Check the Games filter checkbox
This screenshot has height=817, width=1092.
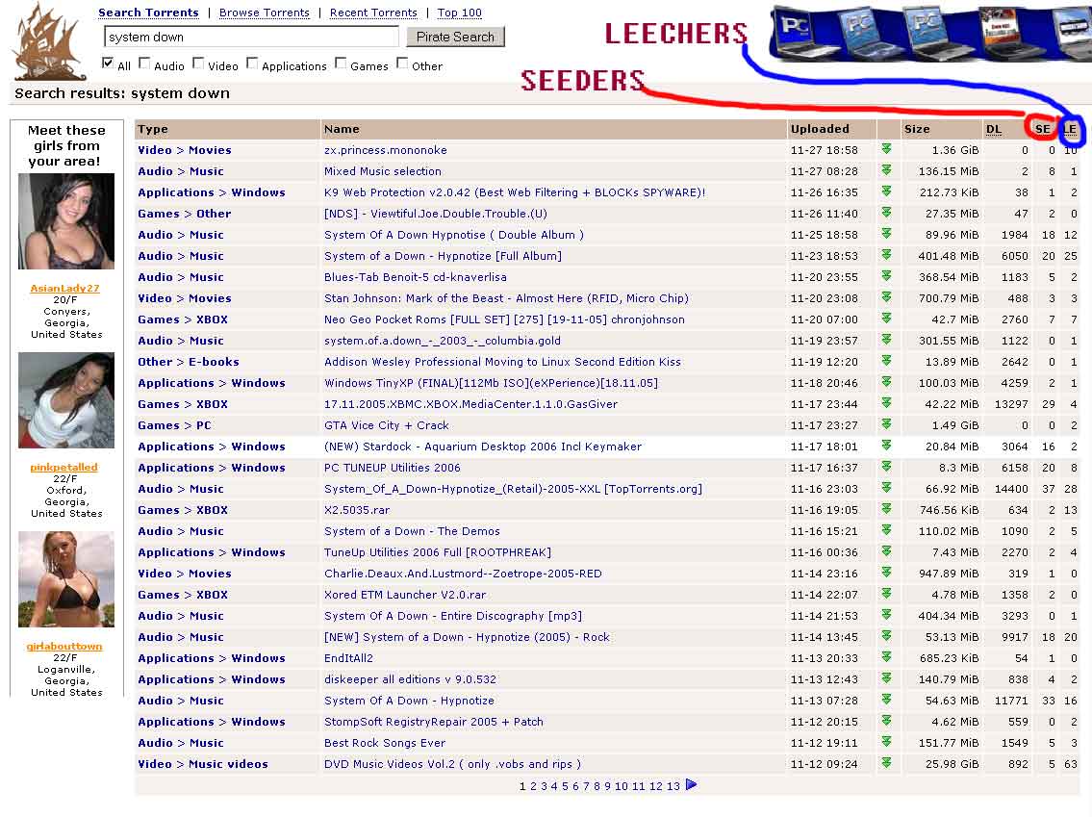click(341, 63)
